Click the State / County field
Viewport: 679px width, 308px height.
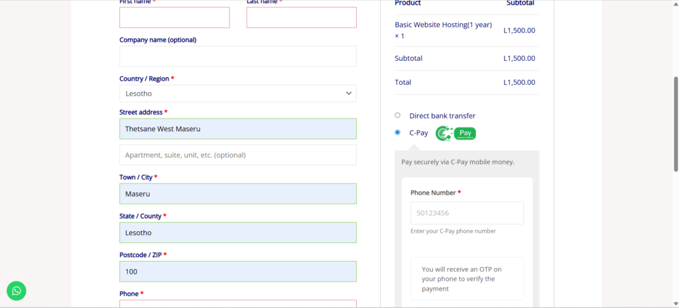pyautogui.click(x=237, y=232)
